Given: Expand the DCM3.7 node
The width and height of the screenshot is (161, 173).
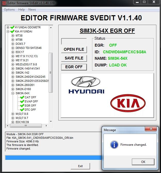Looking at the screenshot, I should pos(13,44).
